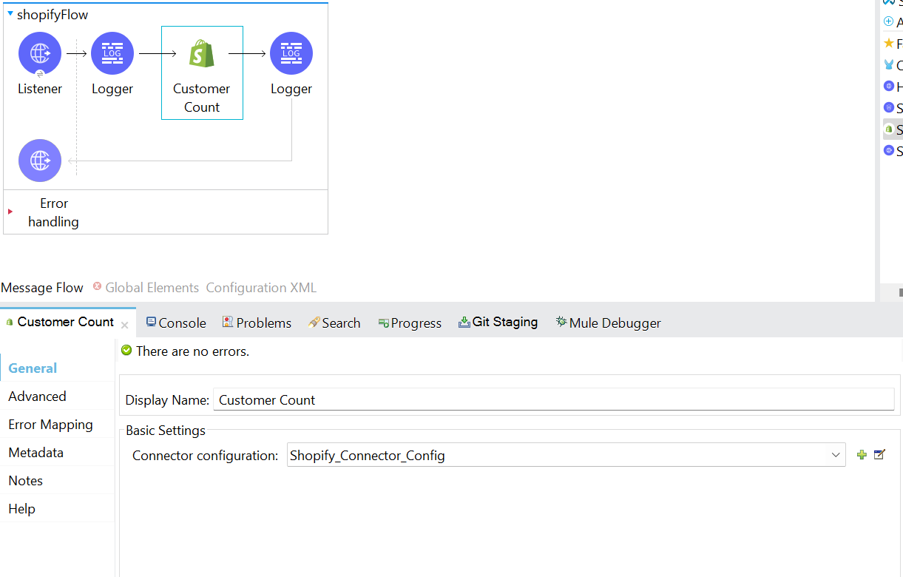Screen dimensions: 903x577
Task: Show the Problems tab
Action: click(x=257, y=323)
